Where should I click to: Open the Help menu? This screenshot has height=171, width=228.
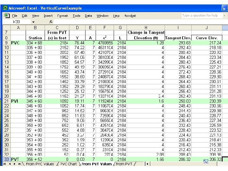coord(116,16)
